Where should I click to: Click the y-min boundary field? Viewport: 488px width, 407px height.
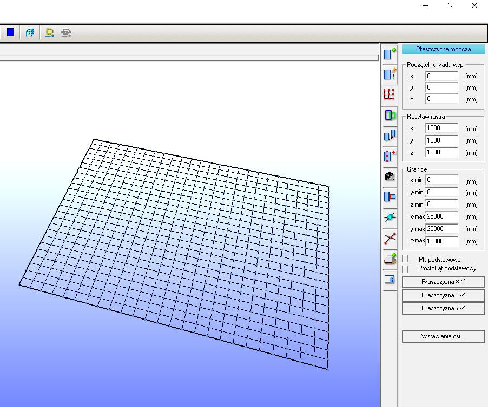pos(441,192)
